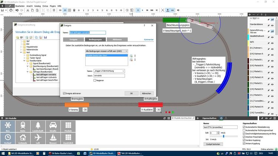Switch to the Ereignis tab

tap(73, 39)
